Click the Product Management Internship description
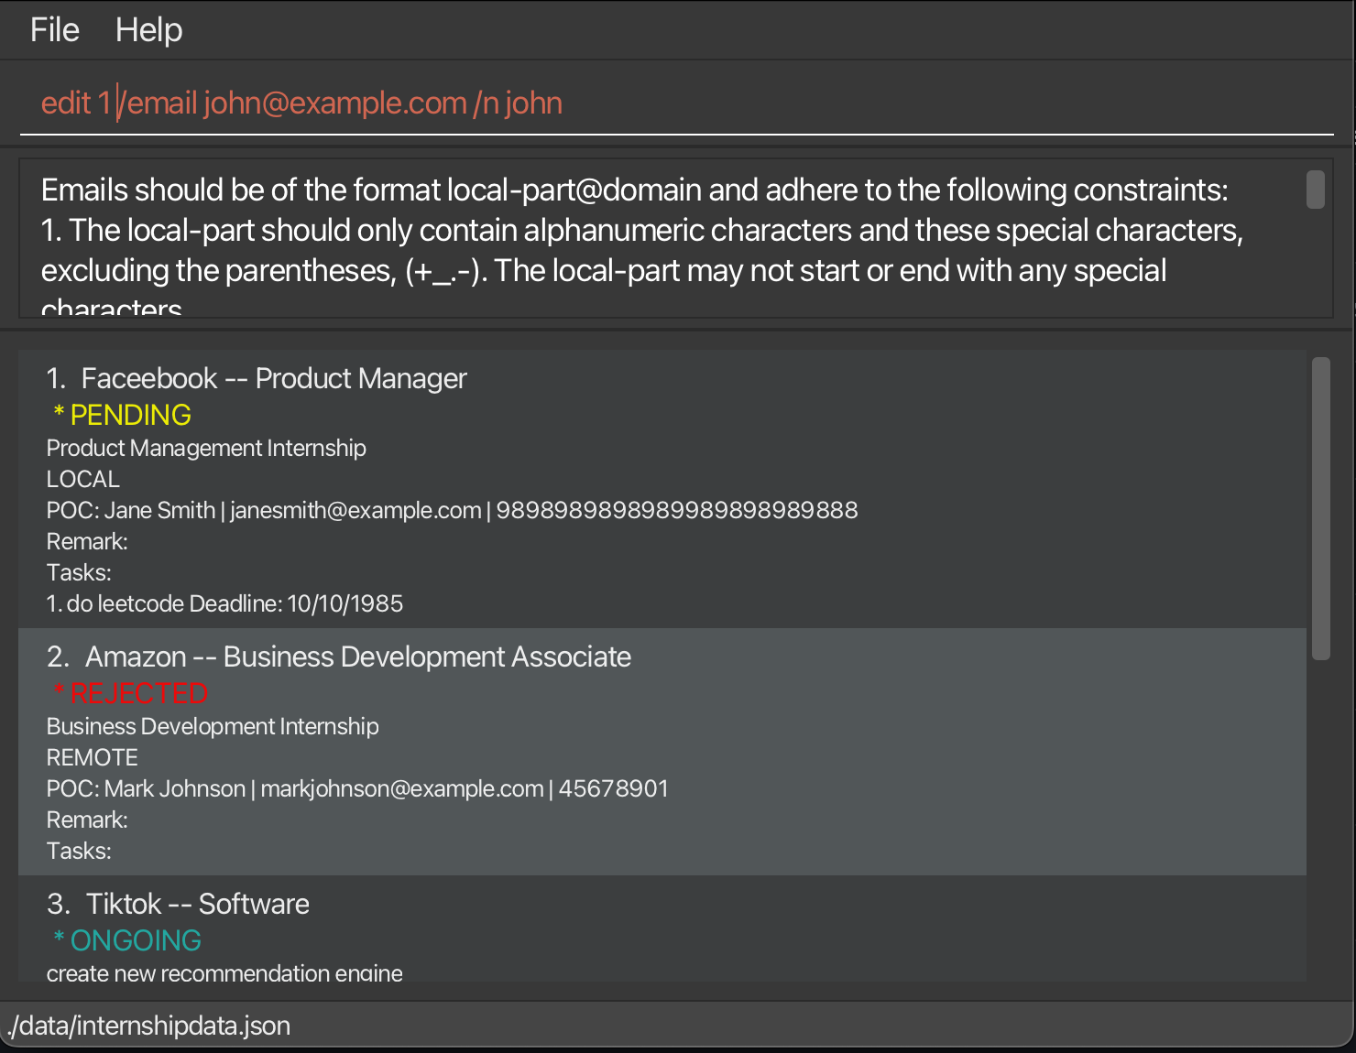Viewport: 1356px width, 1053px height. 206,448
